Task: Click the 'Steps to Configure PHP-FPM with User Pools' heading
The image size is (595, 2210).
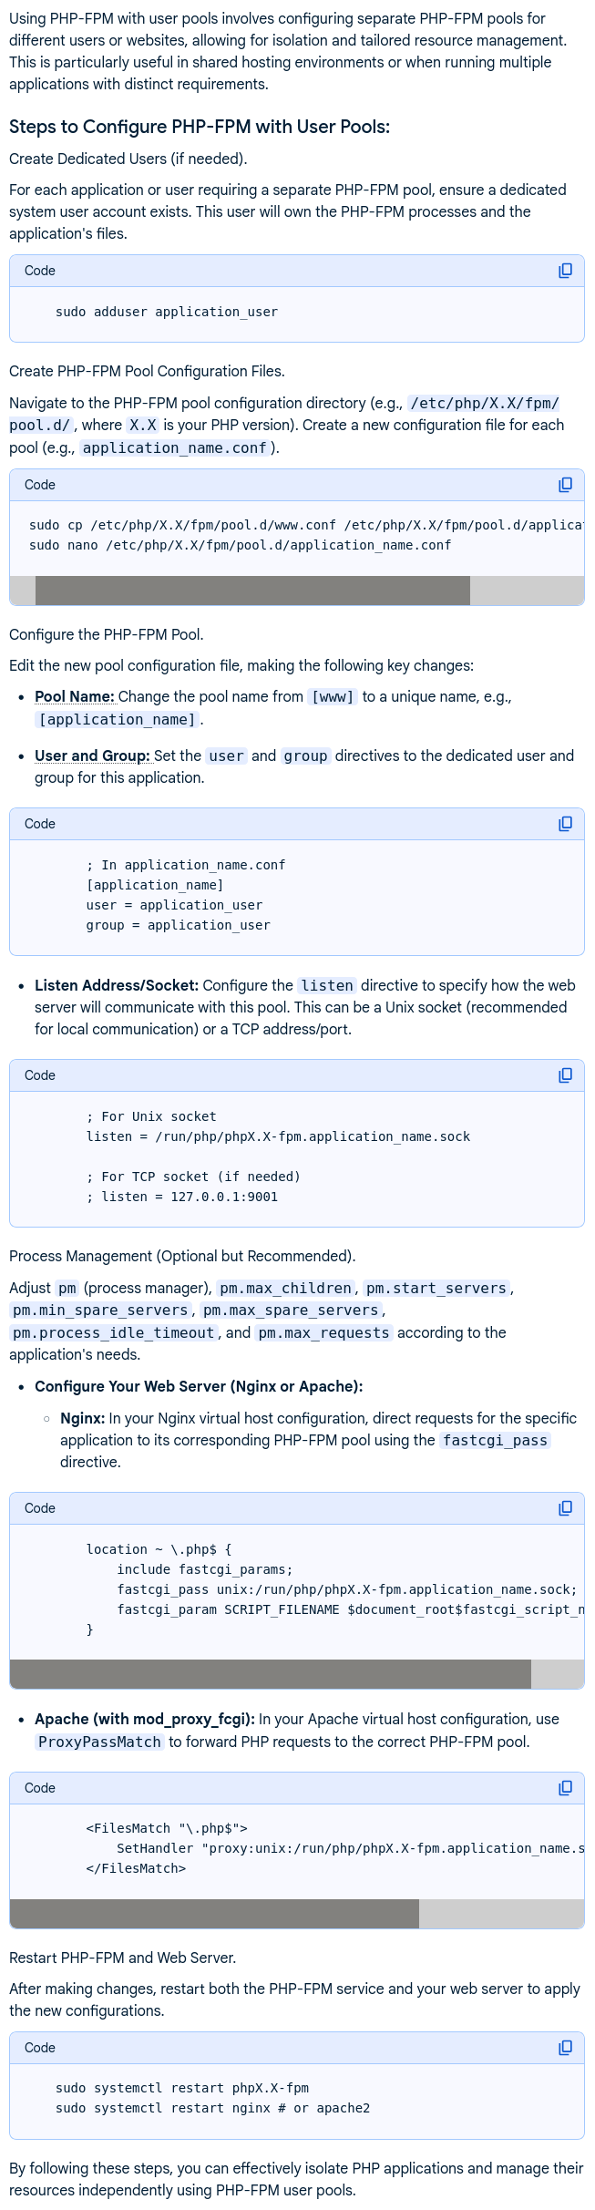Action: click(x=200, y=127)
